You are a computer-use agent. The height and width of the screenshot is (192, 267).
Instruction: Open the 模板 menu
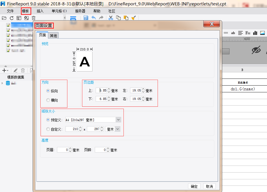tap(25, 11)
